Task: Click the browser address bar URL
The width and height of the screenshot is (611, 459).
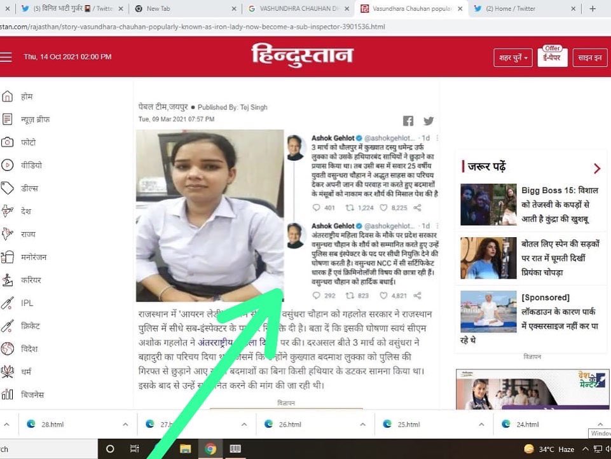Action: point(193,27)
